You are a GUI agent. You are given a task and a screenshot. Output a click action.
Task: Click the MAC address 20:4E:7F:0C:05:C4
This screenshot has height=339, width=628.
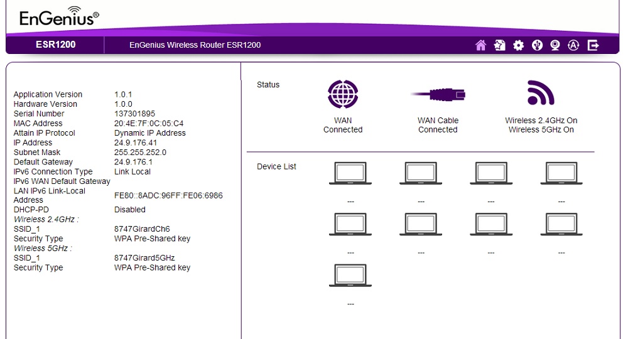(149, 123)
